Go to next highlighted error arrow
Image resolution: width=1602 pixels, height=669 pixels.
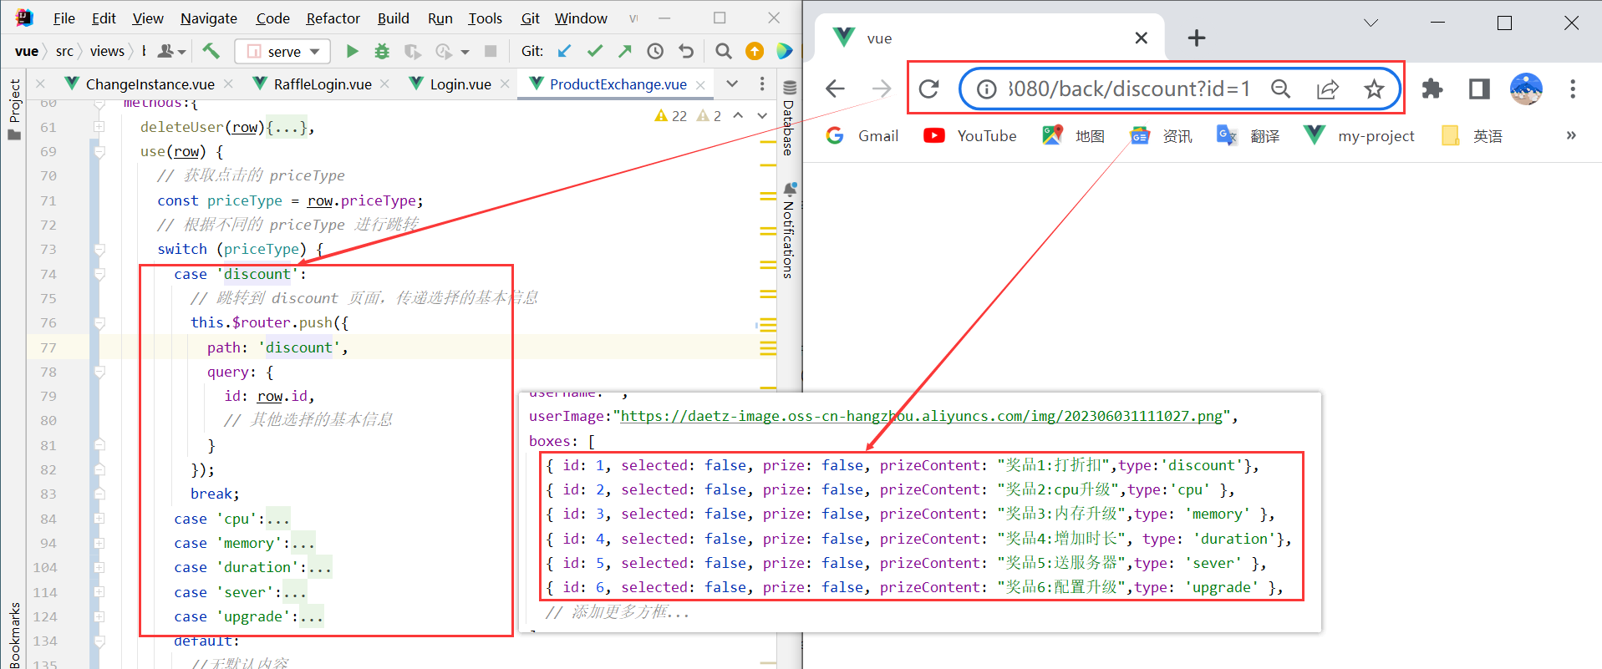point(762,116)
